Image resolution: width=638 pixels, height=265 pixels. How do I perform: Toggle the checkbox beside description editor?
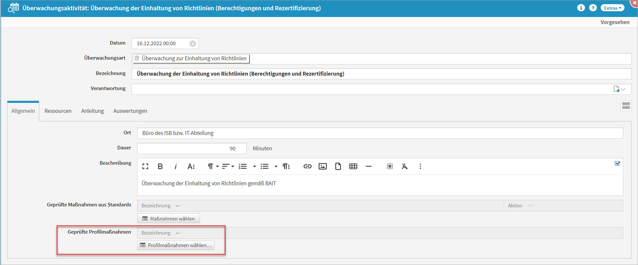coord(617,163)
